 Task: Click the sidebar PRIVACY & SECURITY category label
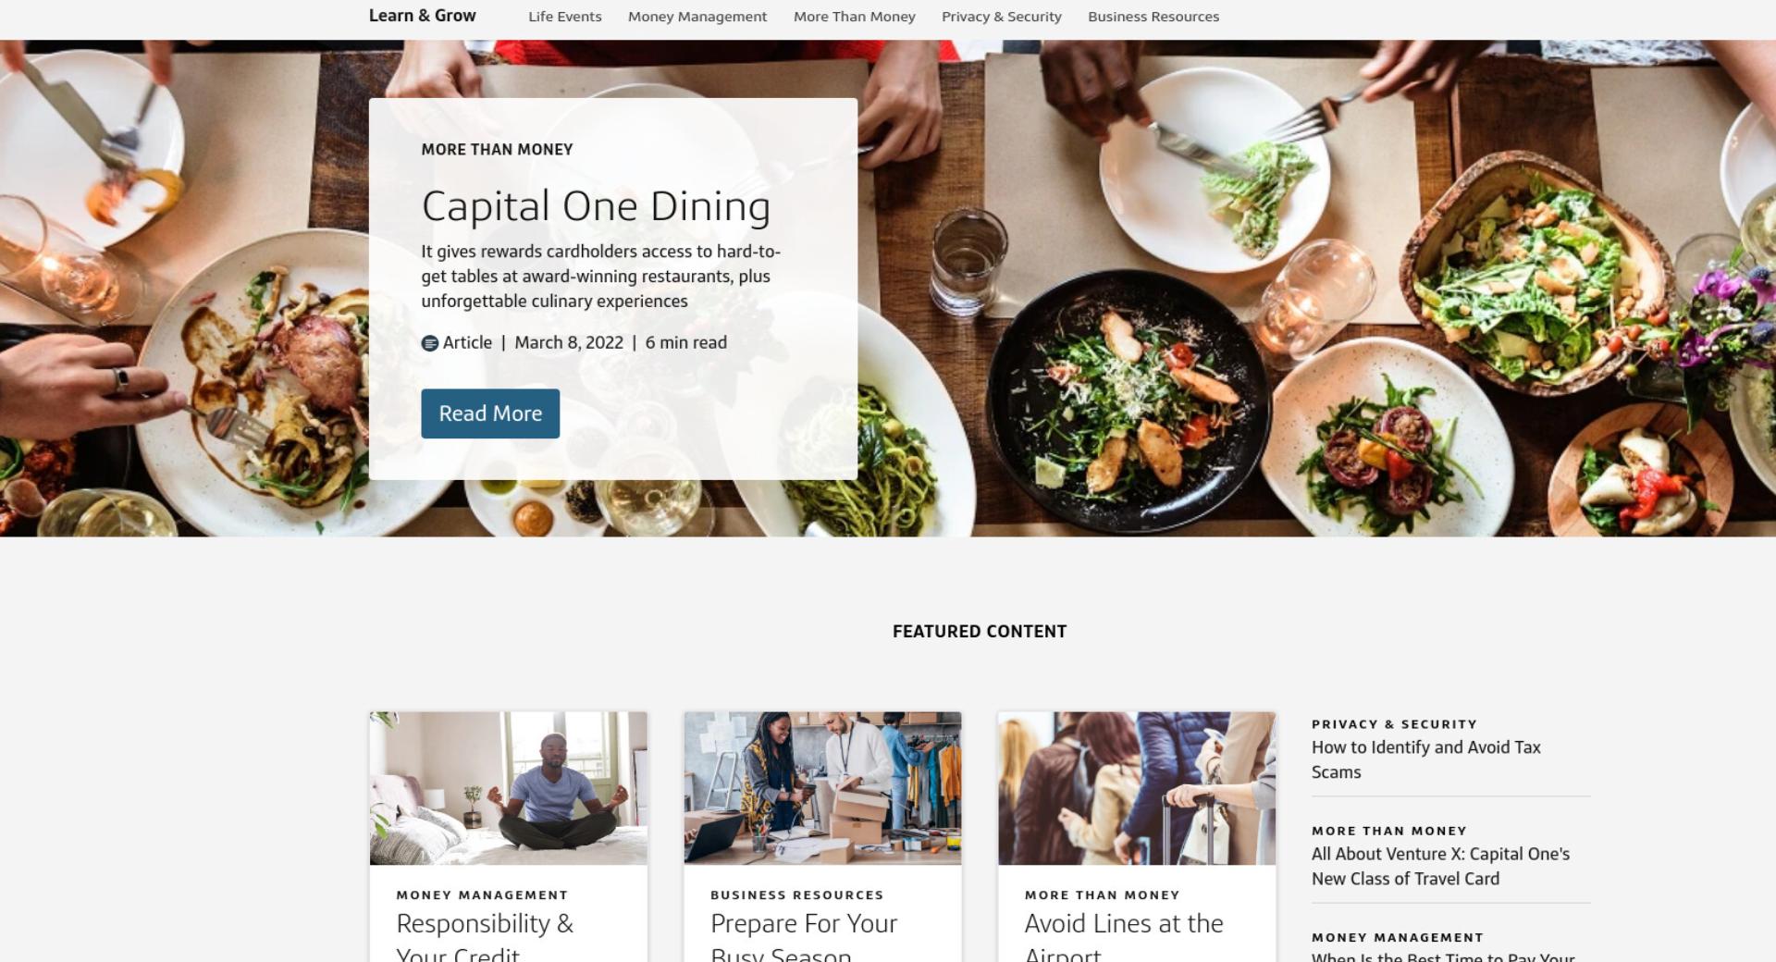[1394, 724]
